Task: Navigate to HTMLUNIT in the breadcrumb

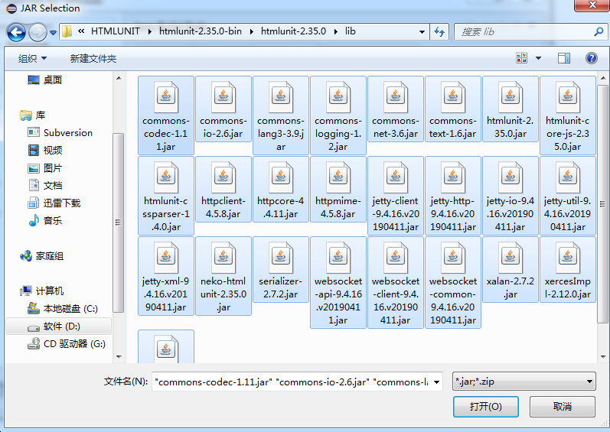Action: [115, 31]
